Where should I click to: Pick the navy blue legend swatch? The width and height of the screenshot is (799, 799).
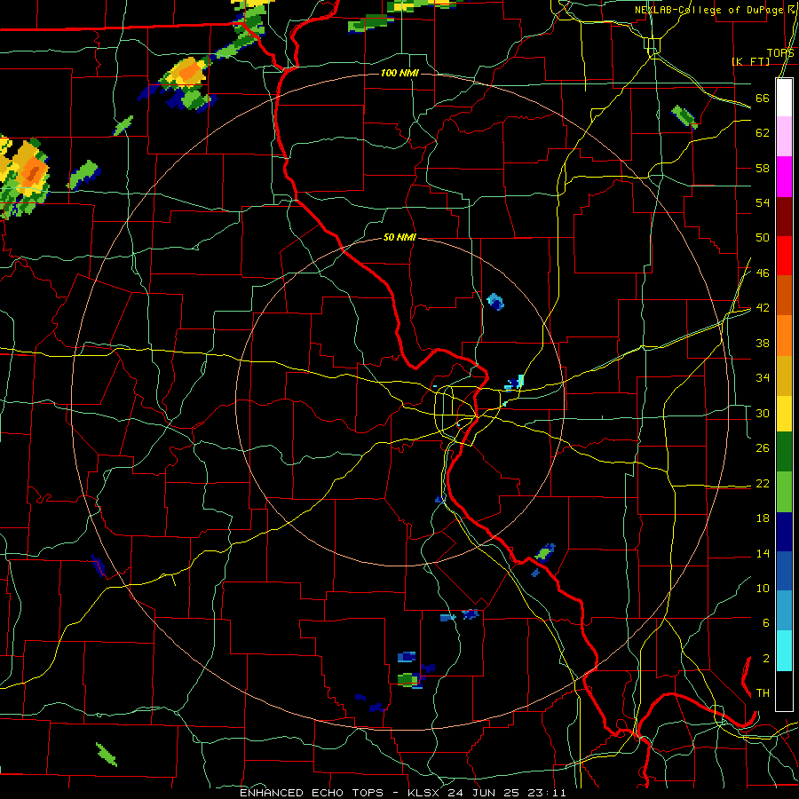[784, 533]
